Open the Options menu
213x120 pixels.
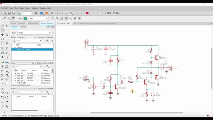(x=35, y=8)
